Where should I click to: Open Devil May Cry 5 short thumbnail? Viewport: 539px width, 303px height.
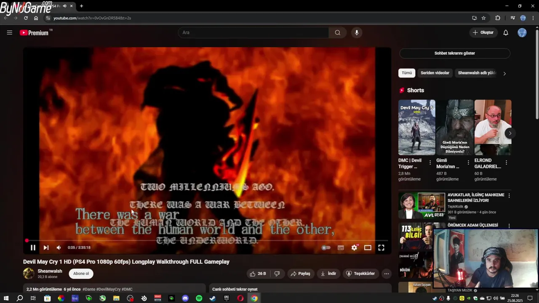[x=417, y=128]
